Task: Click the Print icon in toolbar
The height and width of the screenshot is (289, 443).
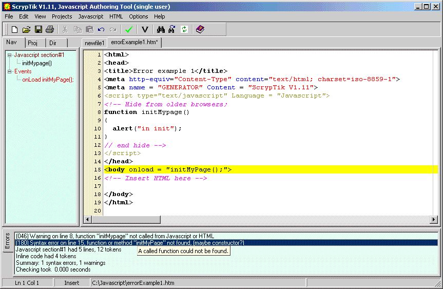Action: pos(49,30)
